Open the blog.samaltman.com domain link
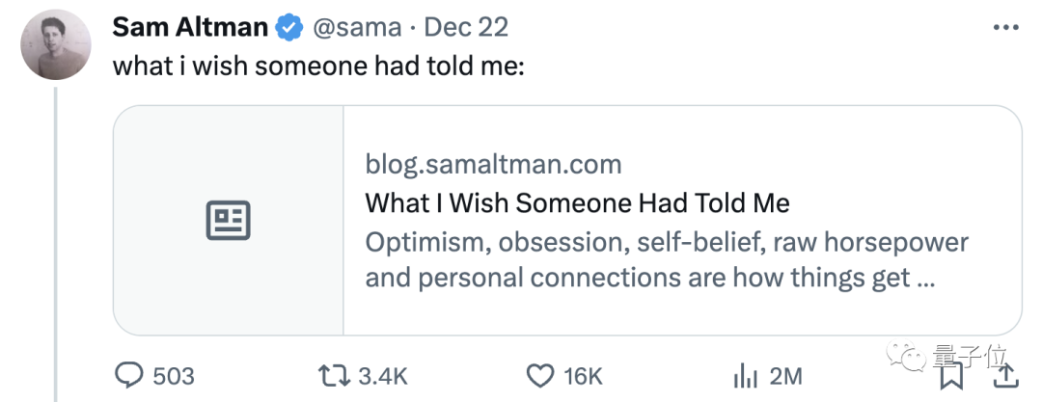This screenshot has height=402, width=1042. click(493, 164)
